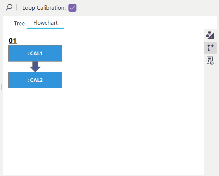Uncheck the Loop Calibration checkbox
Screen dimensions: 219x176
[72, 8]
